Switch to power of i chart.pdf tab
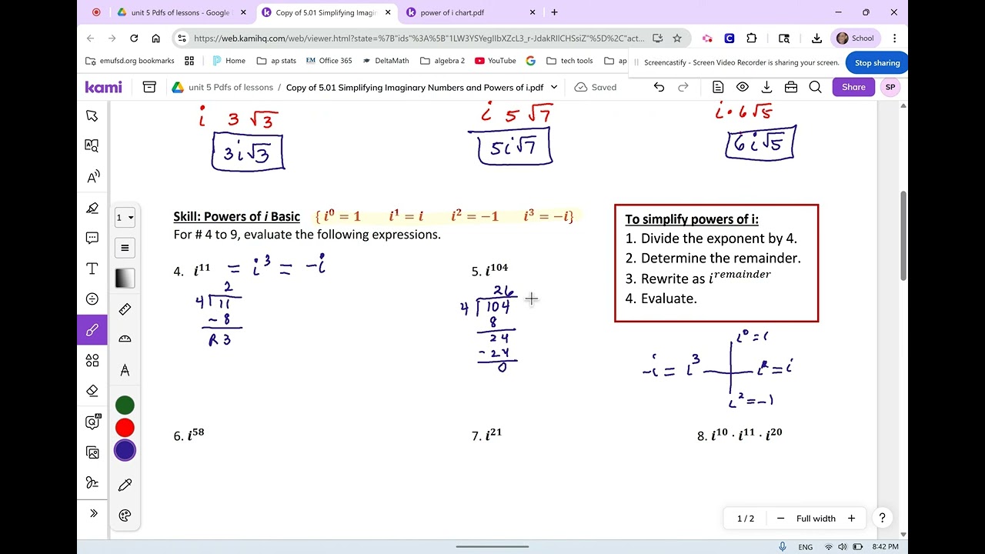985x554 pixels. tap(469, 12)
